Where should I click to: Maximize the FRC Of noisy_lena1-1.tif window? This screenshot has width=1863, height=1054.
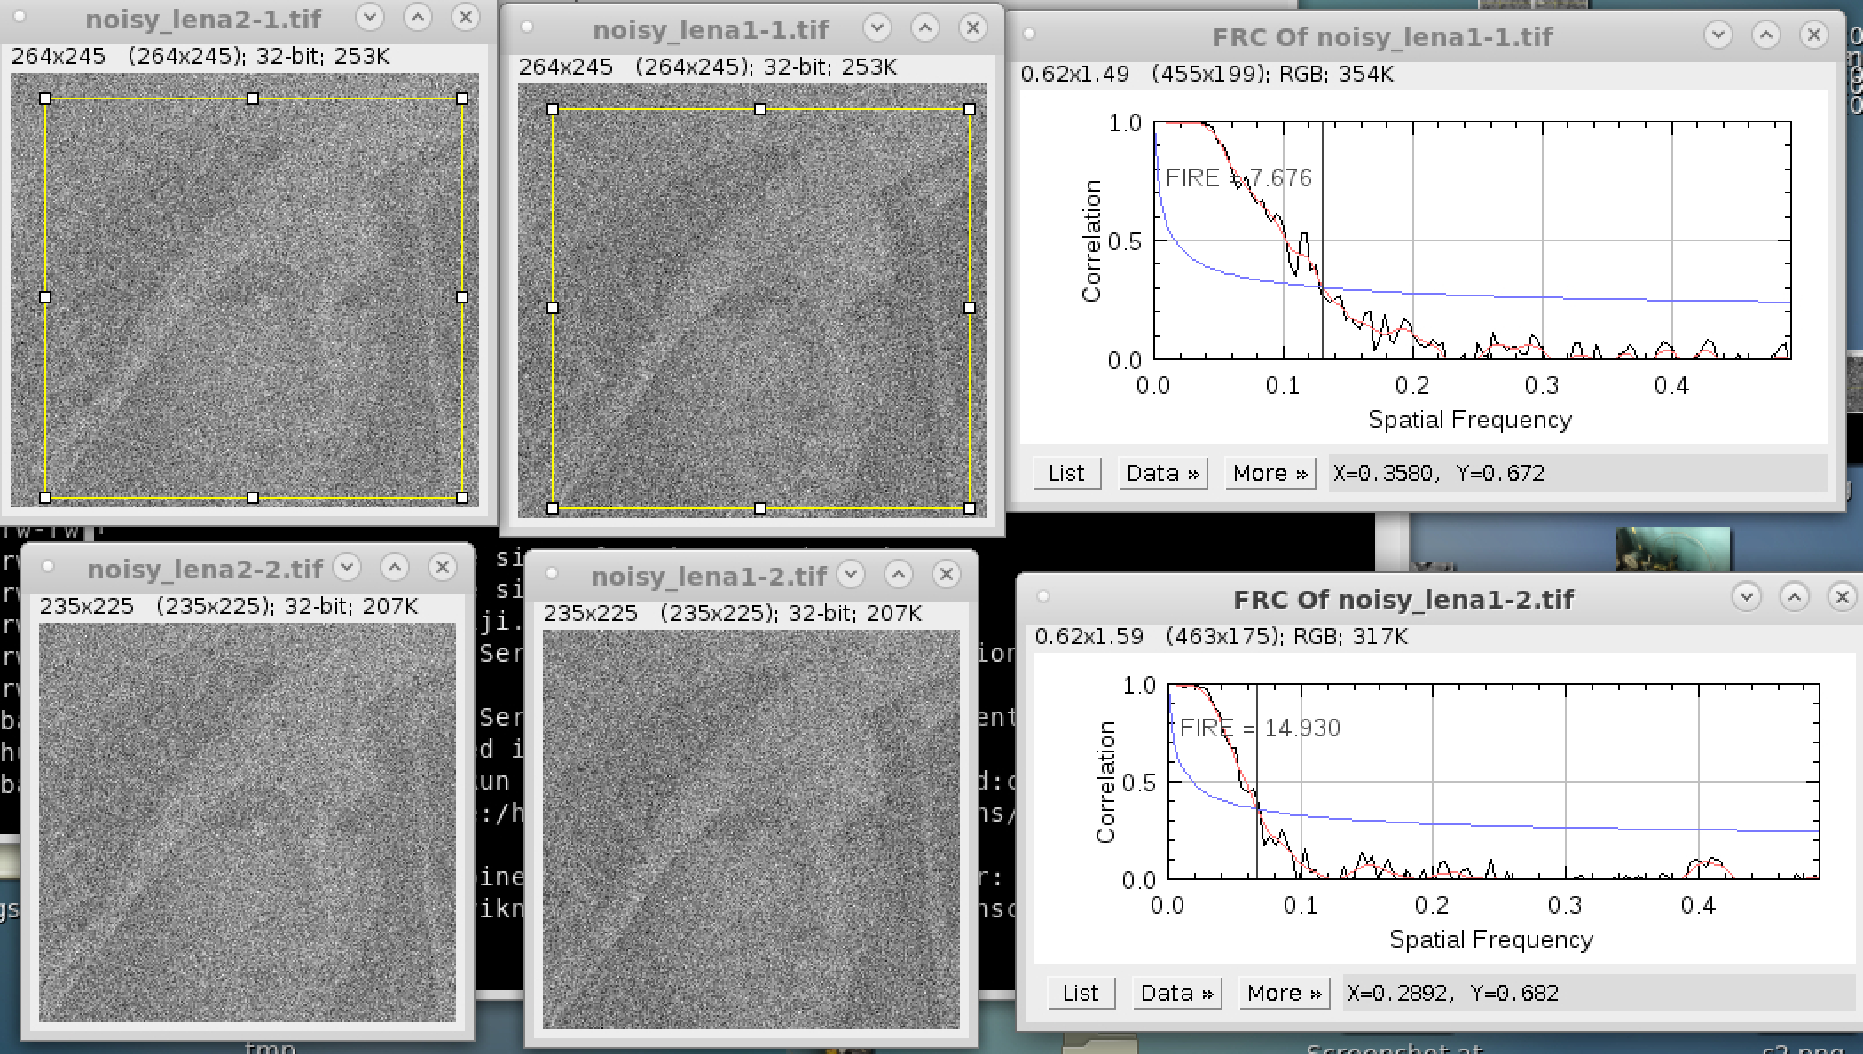pos(1766,35)
